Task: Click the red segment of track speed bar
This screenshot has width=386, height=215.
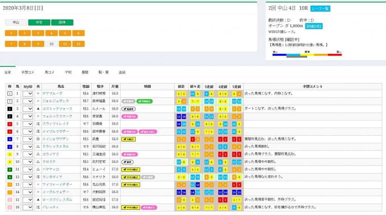Action: tap(334, 54)
